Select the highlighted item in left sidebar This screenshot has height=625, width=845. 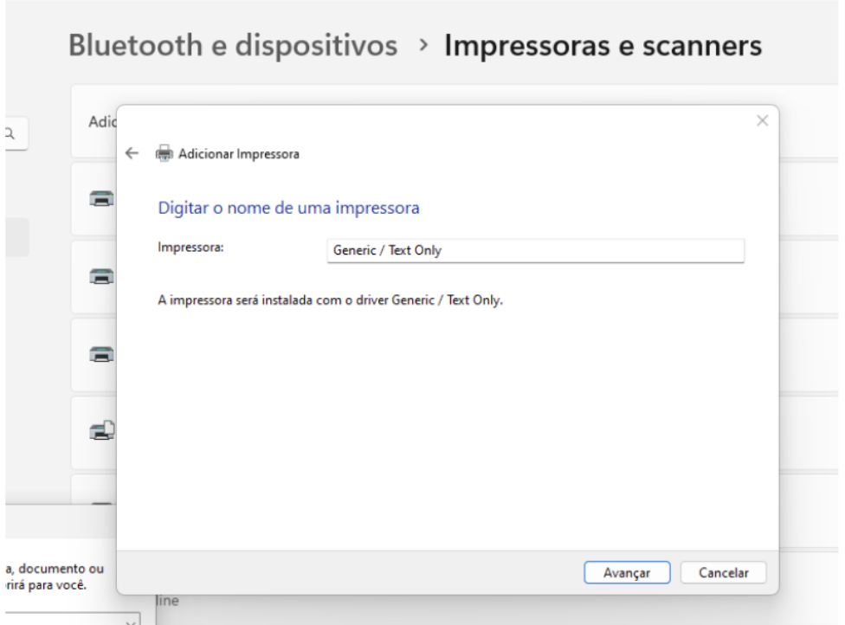pos(16,237)
